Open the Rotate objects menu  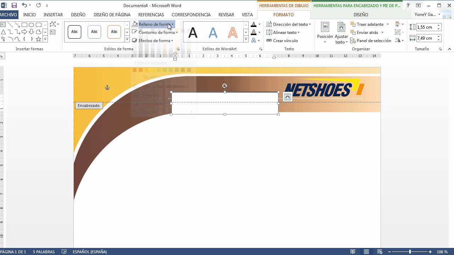tap(399, 41)
